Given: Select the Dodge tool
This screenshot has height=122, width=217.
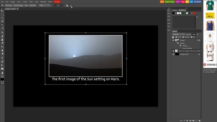Looking at the screenshot, I should click(x=2, y=54).
